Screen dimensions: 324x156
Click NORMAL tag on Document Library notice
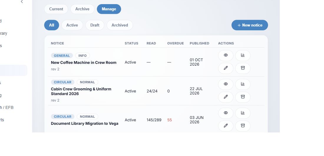(x=87, y=117)
